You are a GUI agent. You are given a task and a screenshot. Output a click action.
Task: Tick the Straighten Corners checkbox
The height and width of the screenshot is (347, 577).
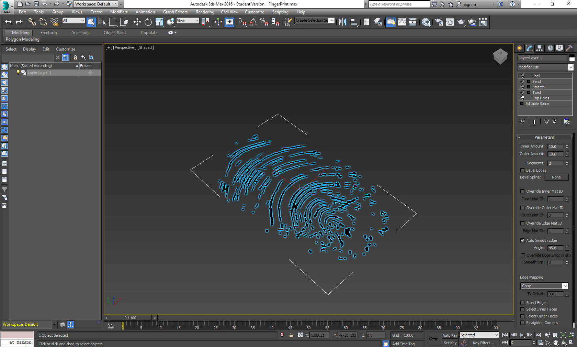[523, 323]
